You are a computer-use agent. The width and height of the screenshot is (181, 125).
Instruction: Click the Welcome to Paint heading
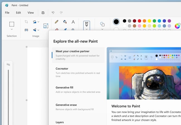126,106
